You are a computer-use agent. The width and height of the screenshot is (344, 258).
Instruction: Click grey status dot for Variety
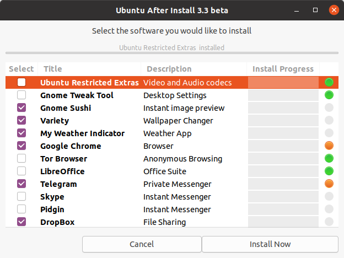(x=329, y=120)
